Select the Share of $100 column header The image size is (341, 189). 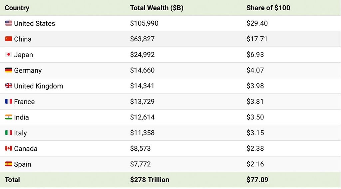(x=268, y=8)
